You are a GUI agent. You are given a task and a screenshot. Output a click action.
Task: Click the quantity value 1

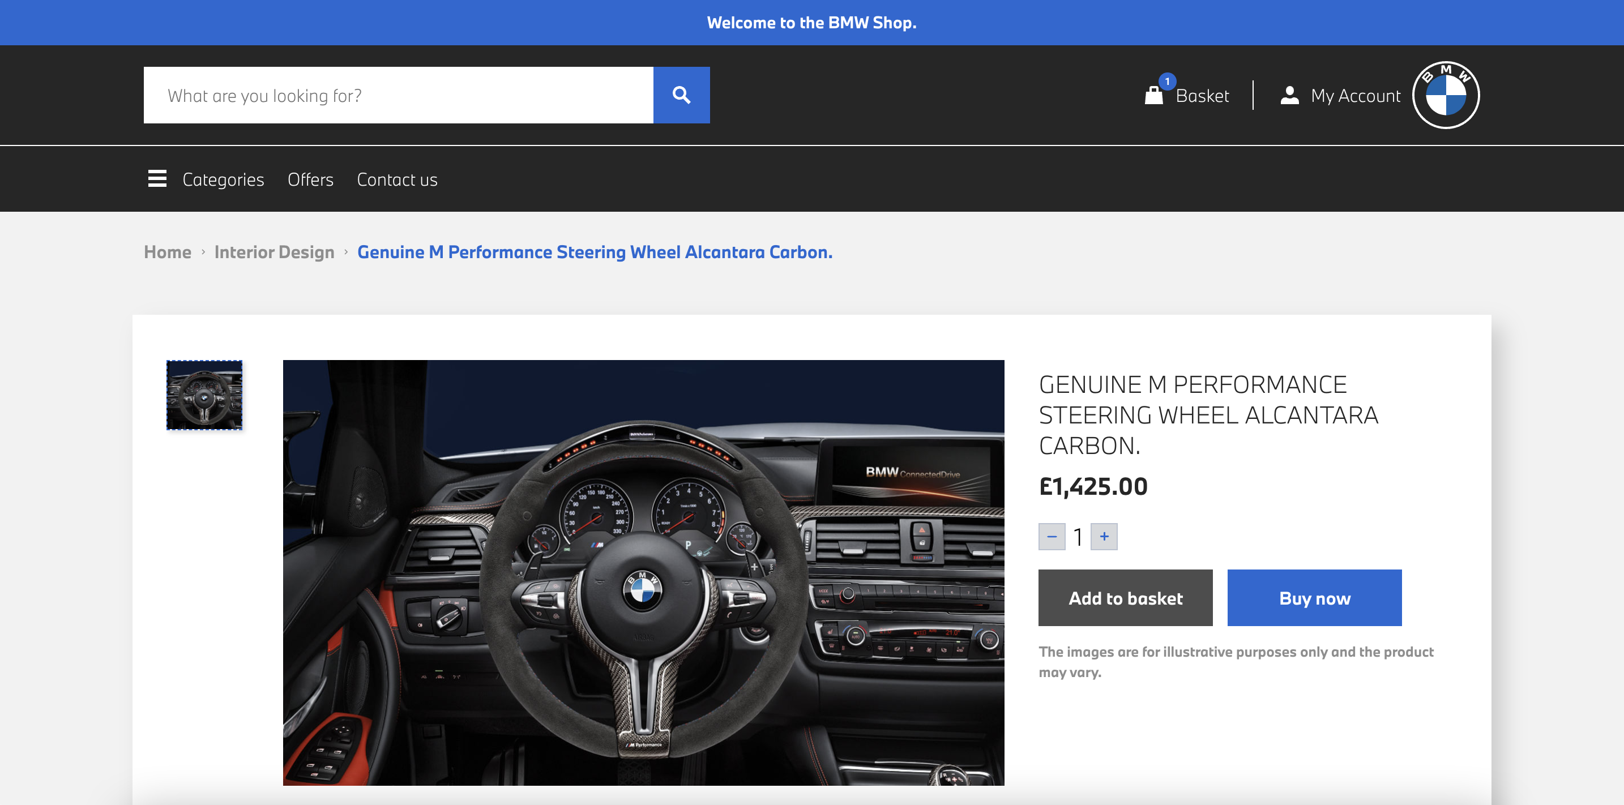pos(1078,537)
